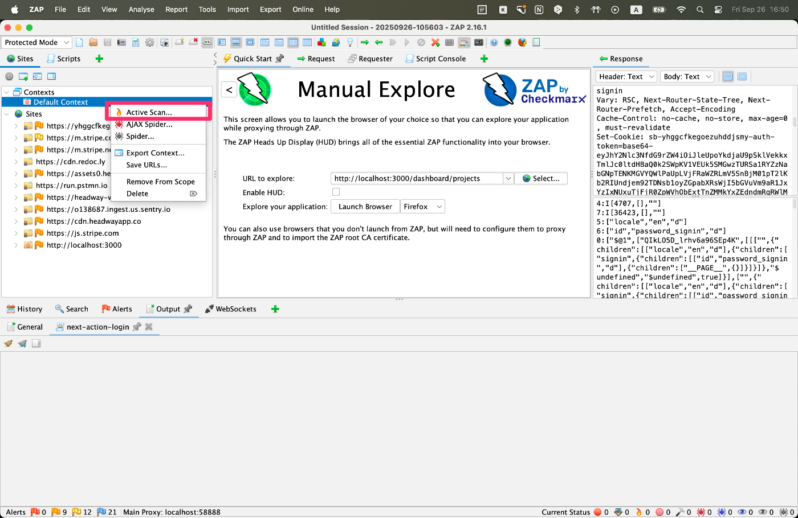Image resolution: width=798 pixels, height=518 pixels.
Task: Select Active Scan... from the context menu
Action: click(157, 112)
